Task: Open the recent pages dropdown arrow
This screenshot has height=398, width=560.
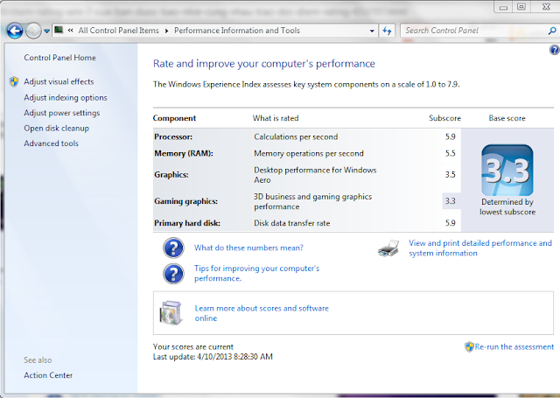Action: coord(46,31)
